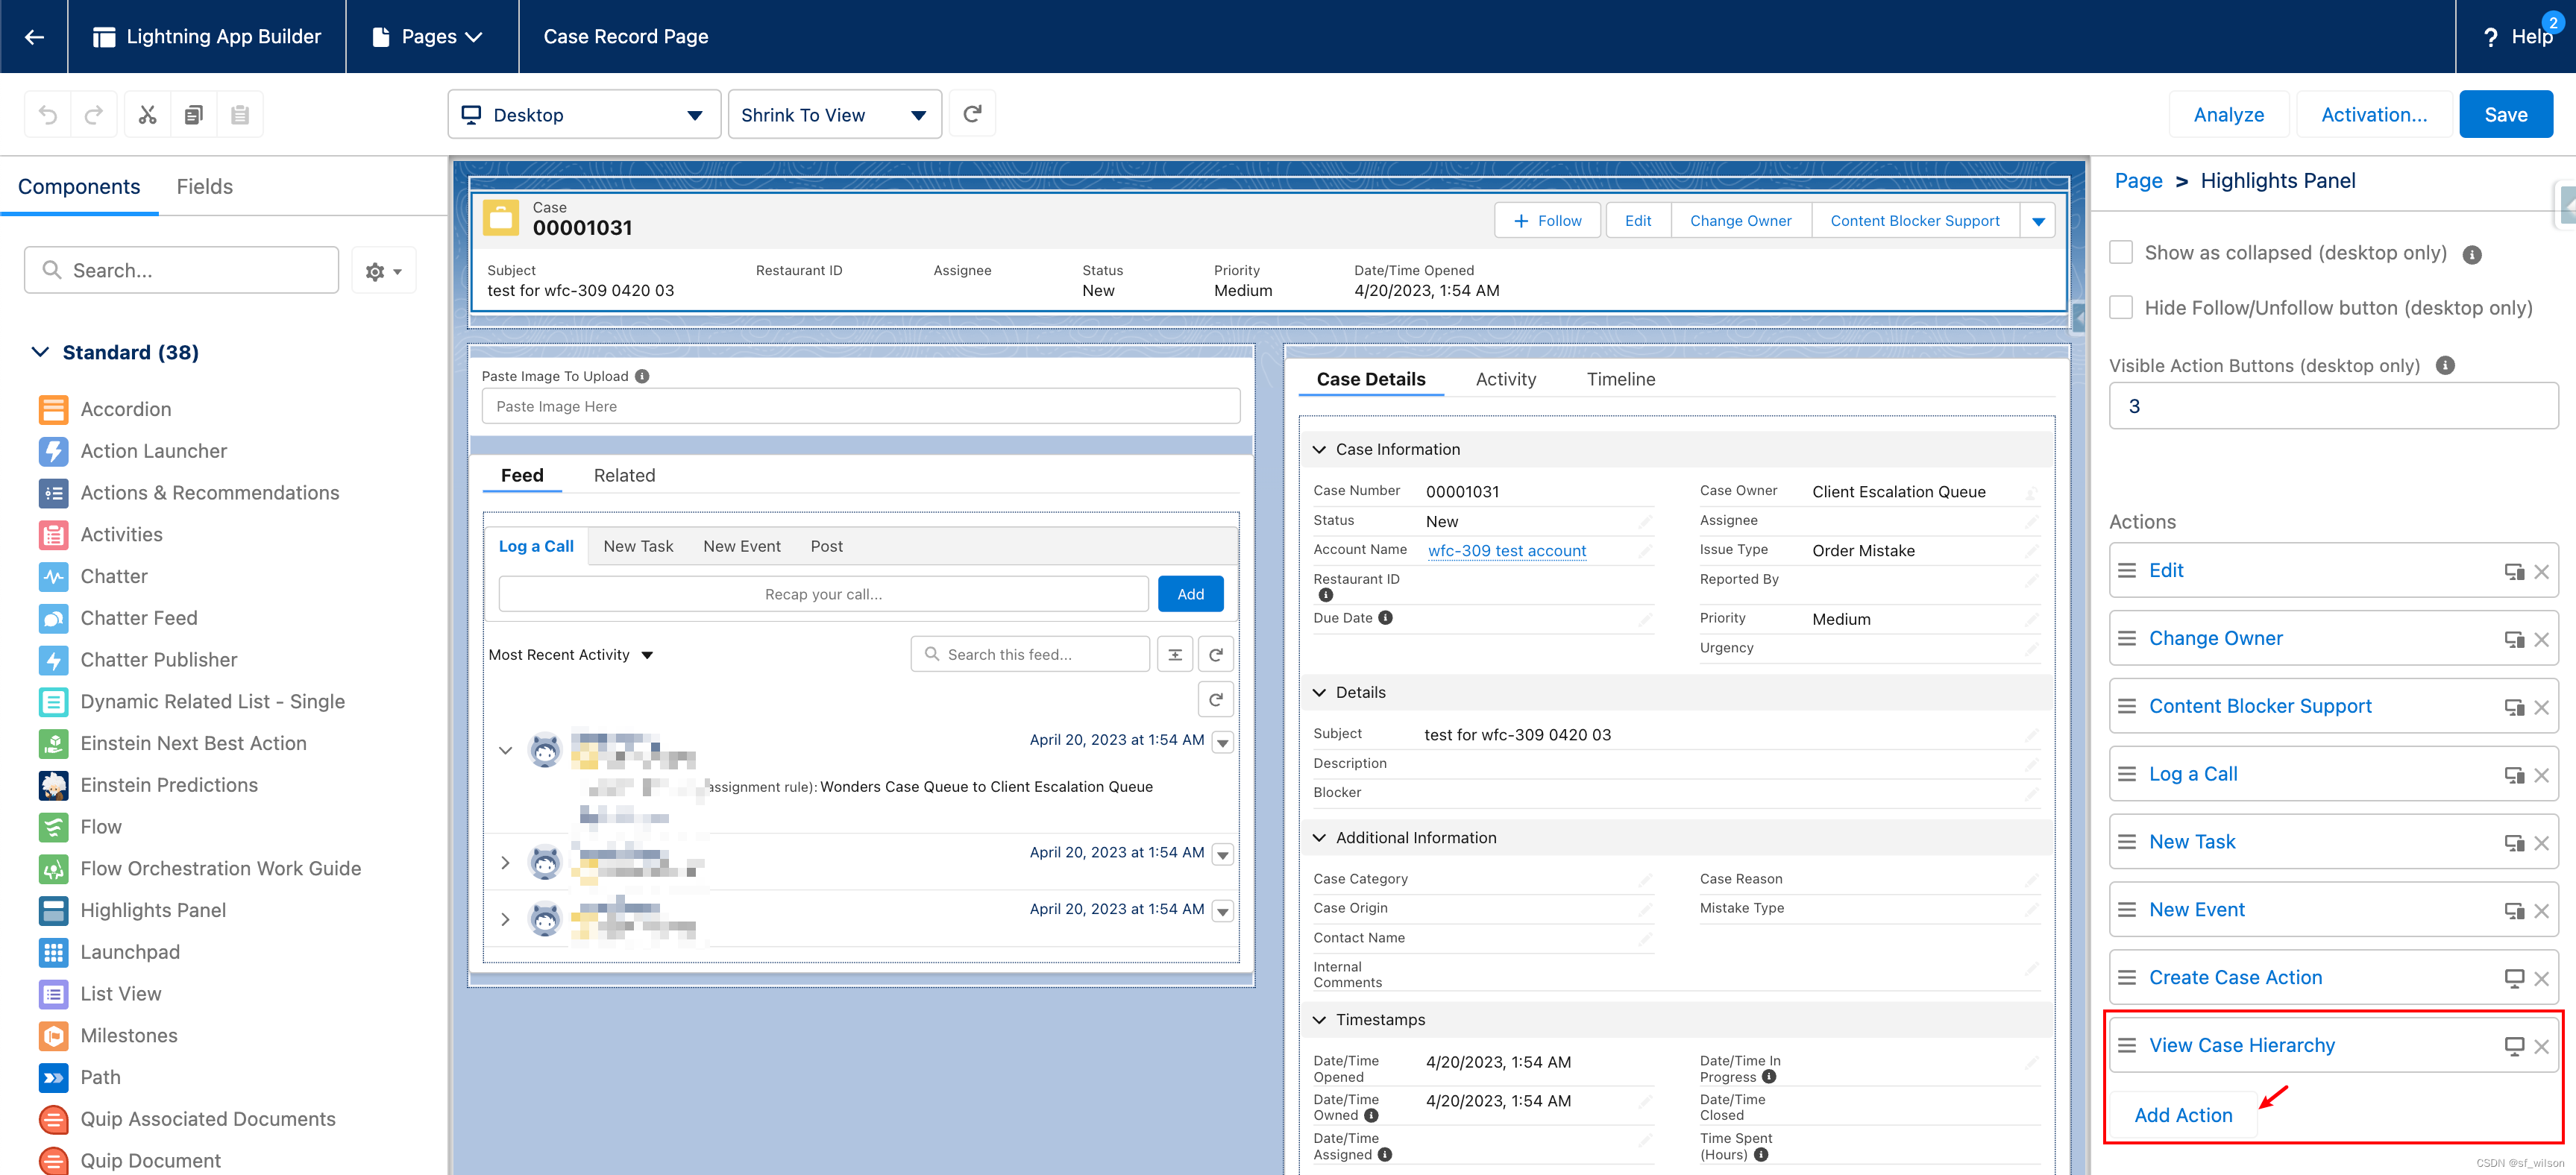This screenshot has height=1175, width=2576.
Task: Click the info icon beside Show as collapsed
Action: coord(2472,255)
